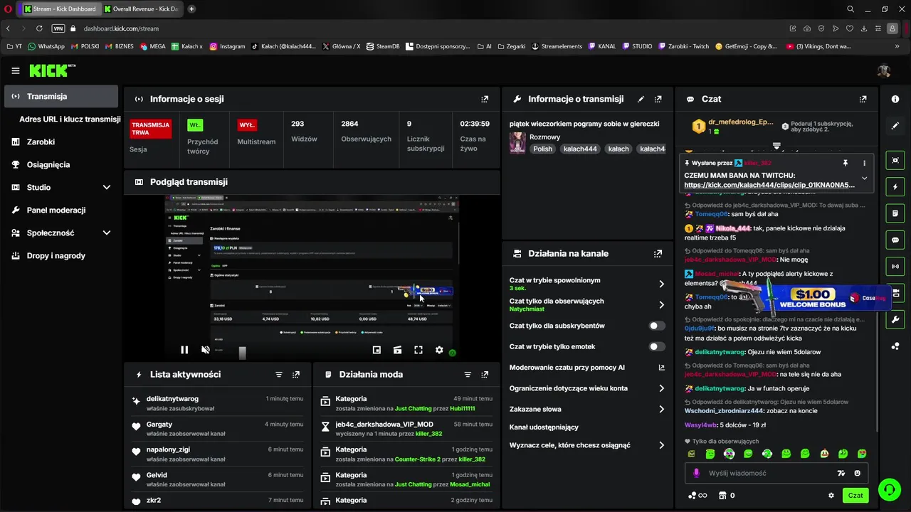
Task: Open the Streamelements bookmark
Action: 557,46
